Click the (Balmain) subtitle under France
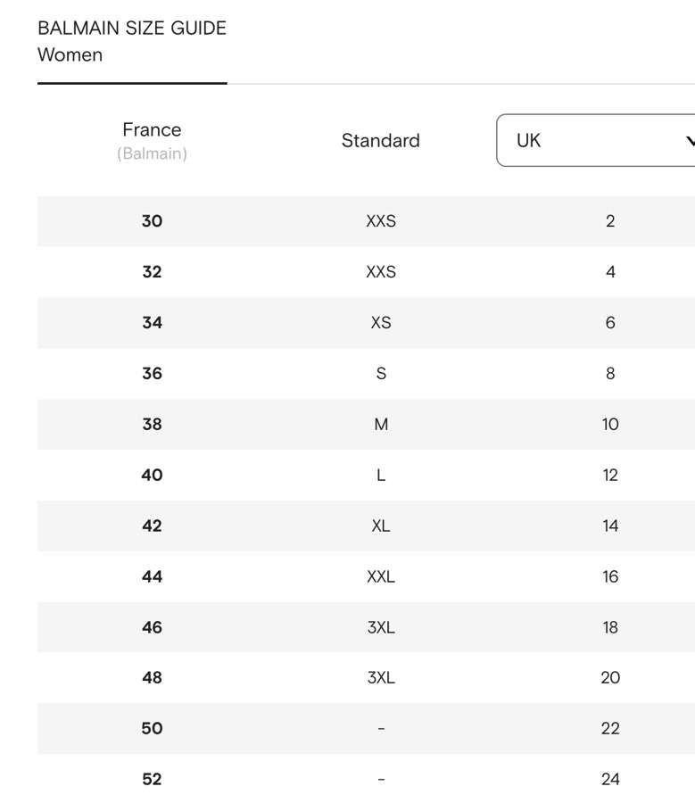The width and height of the screenshot is (695, 803). click(152, 153)
